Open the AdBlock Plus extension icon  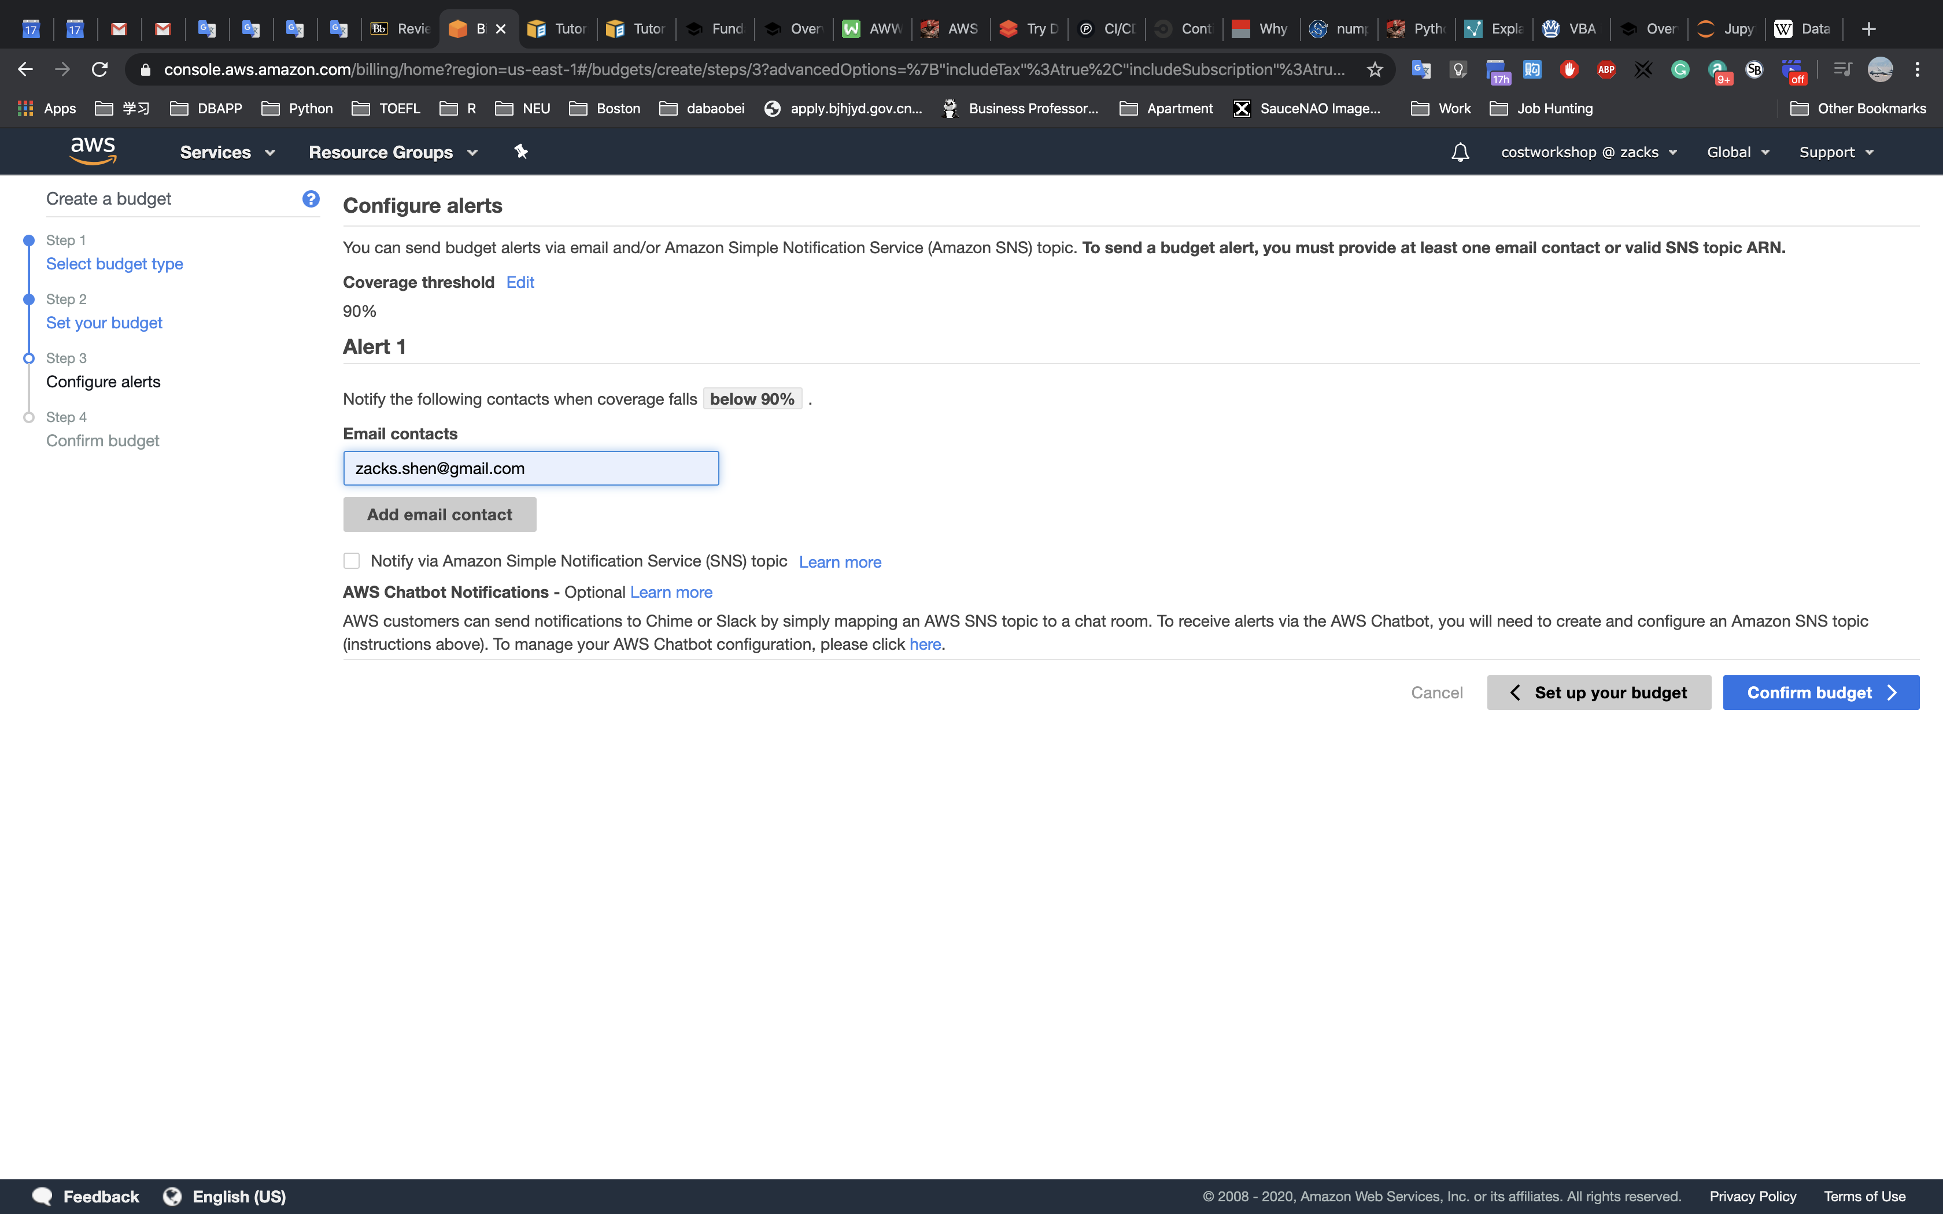tap(1606, 70)
